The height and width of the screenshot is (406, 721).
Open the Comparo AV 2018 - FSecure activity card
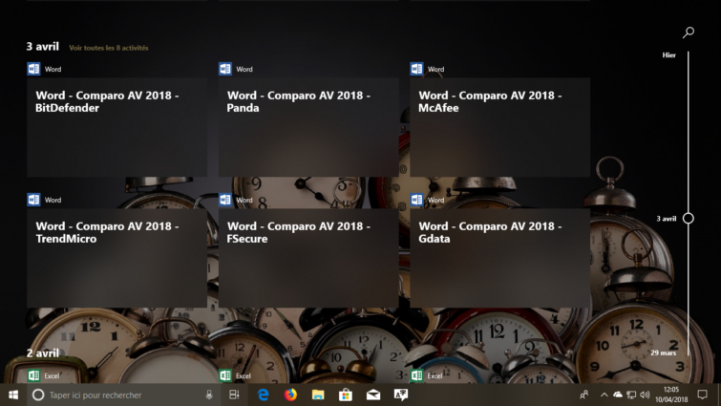[x=308, y=258]
